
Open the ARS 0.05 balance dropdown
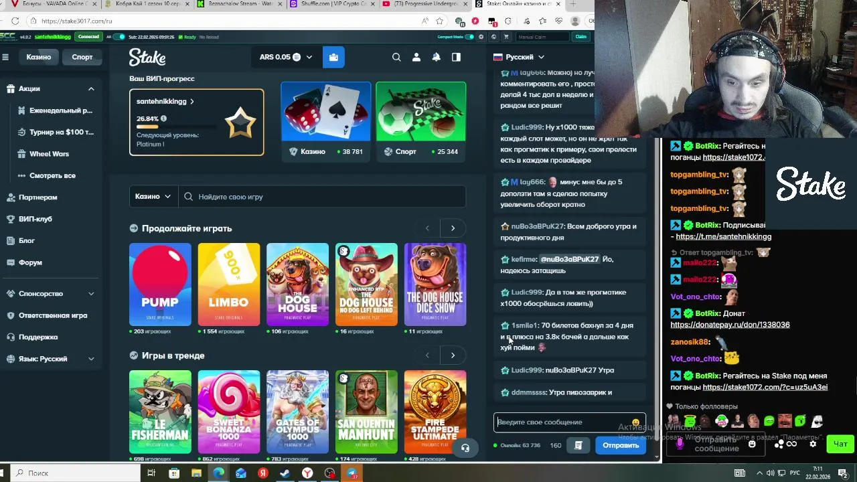point(286,57)
